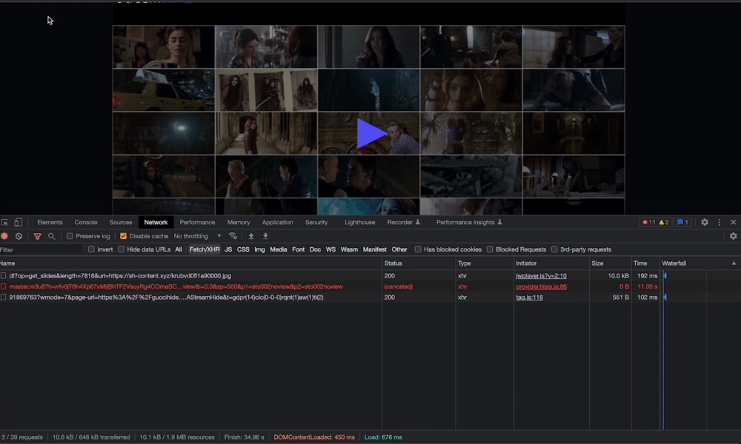This screenshot has height=444, width=741.
Task: Sort by the Time column header
Action: pyautogui.click(x=645, y=263)
